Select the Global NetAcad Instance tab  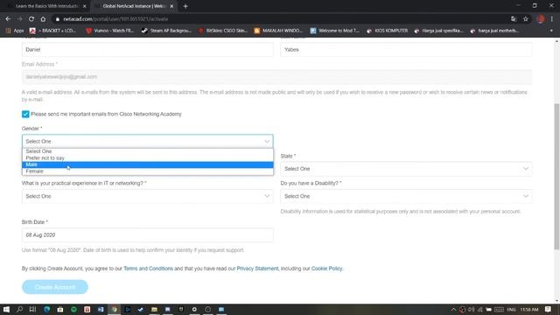pyautogui.click(x=134, y=6)
